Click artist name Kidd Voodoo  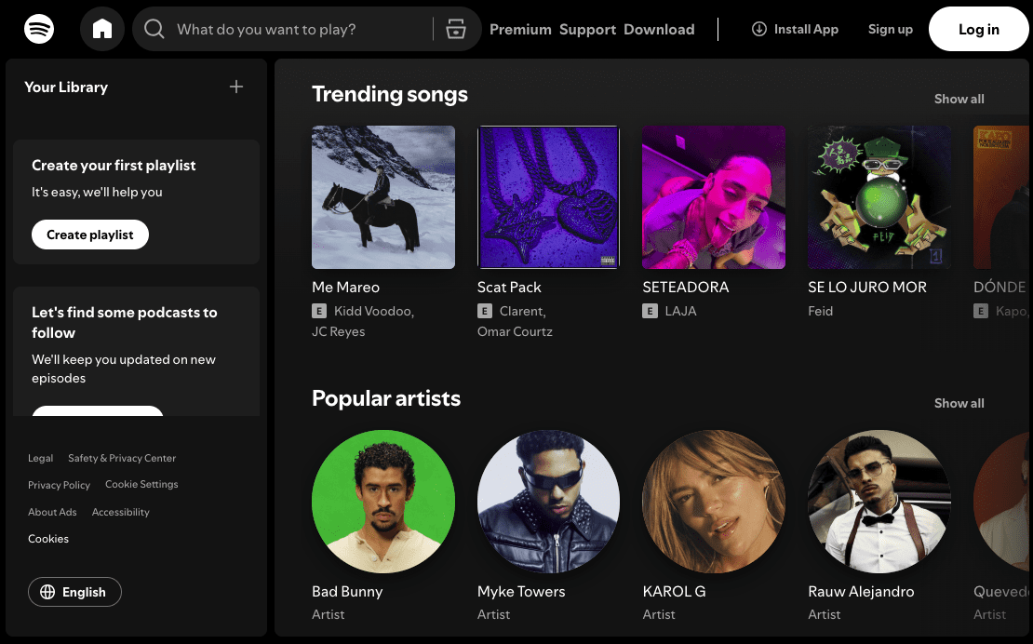[373, 311]
